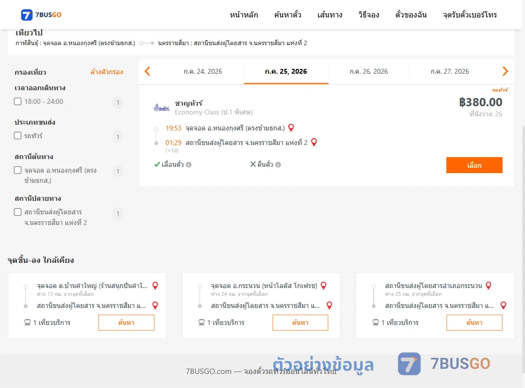Show info icon next to คืนตั๋ว
This screenshot has height=388, width=525.
point(278,164)
